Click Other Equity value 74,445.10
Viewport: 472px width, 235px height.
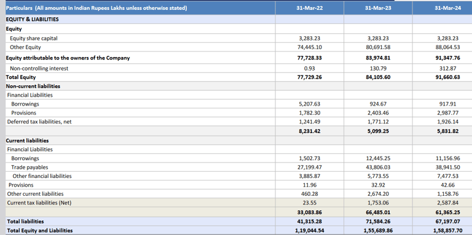point(310,47)
